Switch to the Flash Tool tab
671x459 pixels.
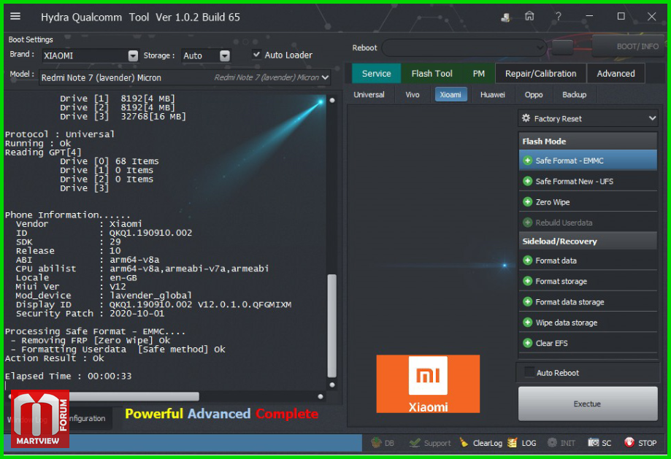432,74
